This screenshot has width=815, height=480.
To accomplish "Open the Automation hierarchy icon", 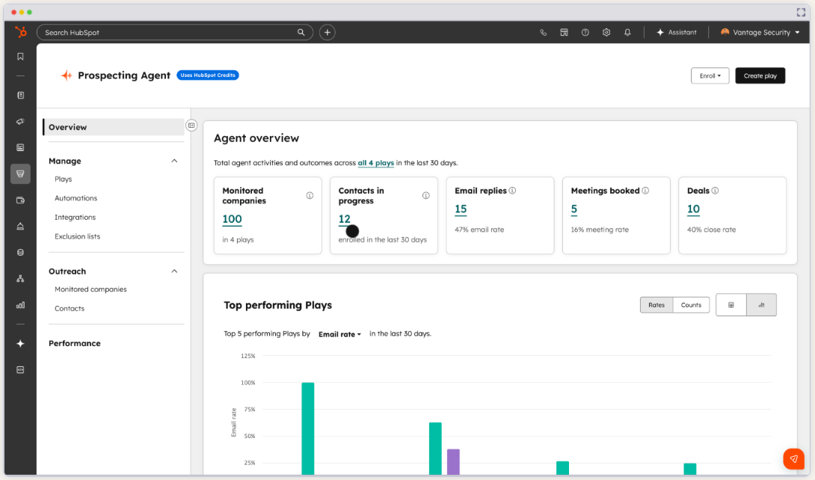I will pos(20,279).
